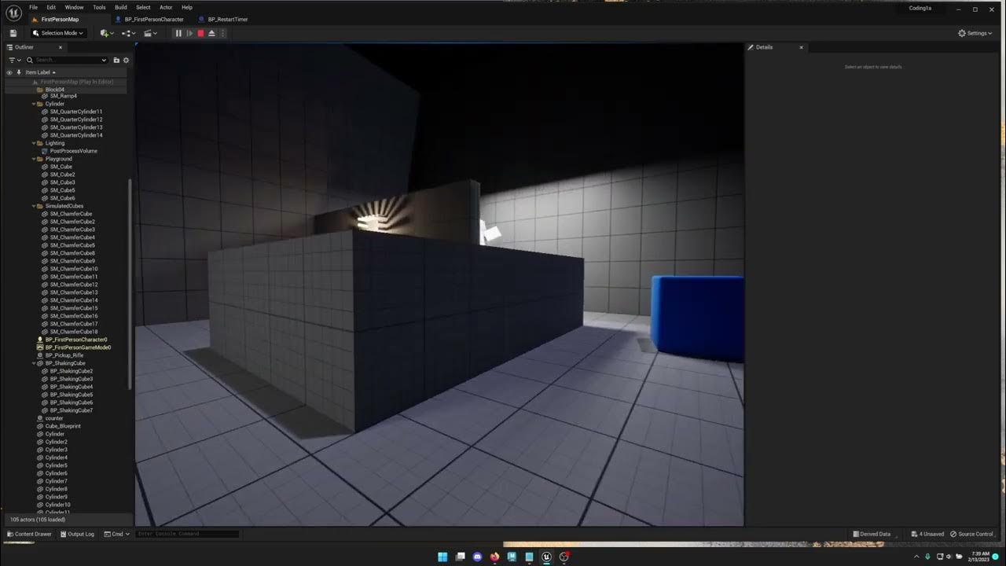Viewport: 1006px width, 566px height.
Task: Open the Tools menu
Action: (99, 7)
